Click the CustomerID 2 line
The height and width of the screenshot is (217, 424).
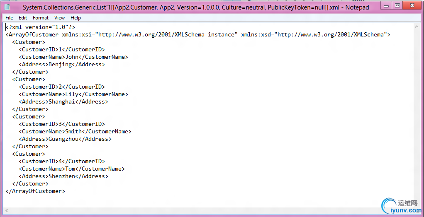(x=62, y=87)
